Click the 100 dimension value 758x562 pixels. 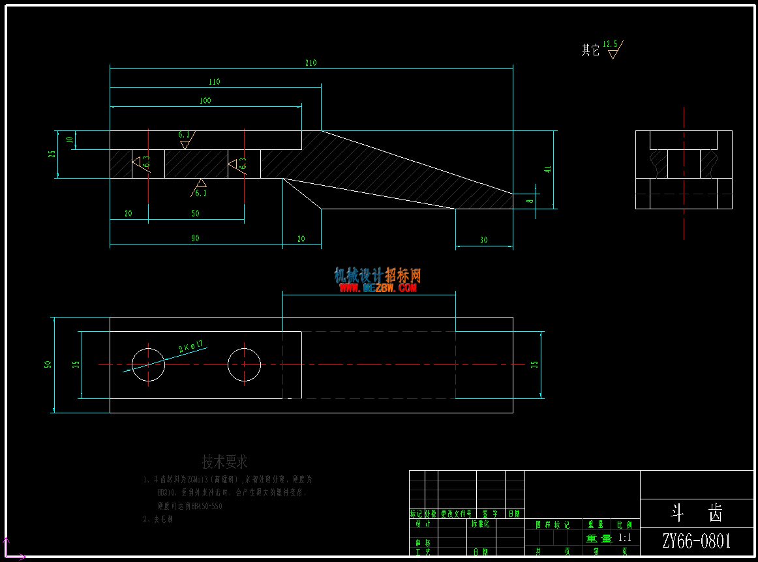(x=205, y=100)
